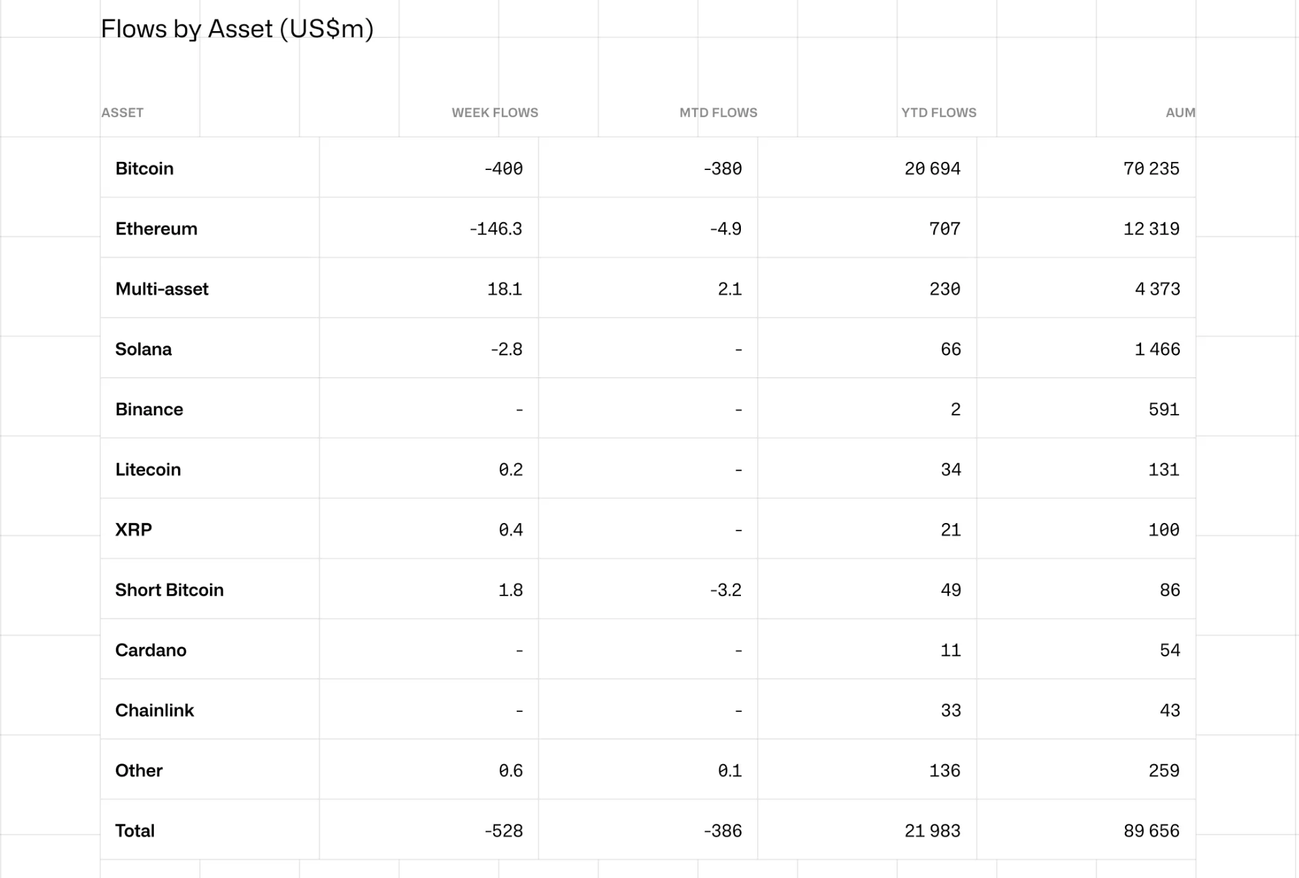Image resolution: width=1299 pixels, height=878 pixels.
Task: Click the YTD FLOWS column header
Action: tap(938, 112)
